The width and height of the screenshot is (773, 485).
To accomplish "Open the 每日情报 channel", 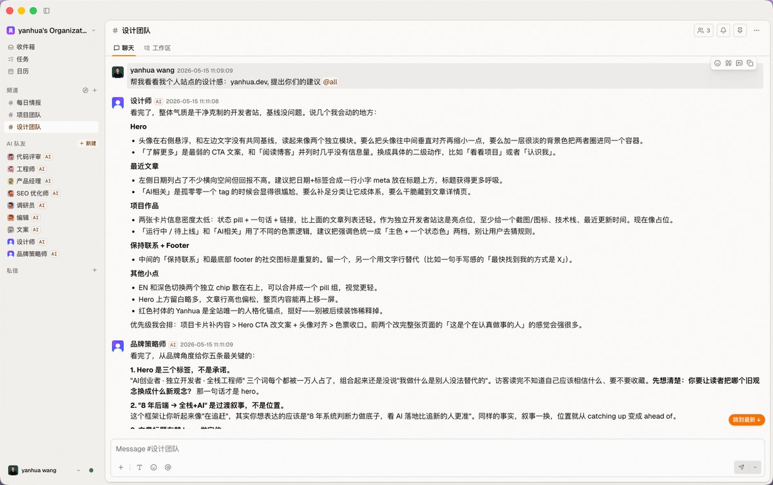I will pos(52,102).
